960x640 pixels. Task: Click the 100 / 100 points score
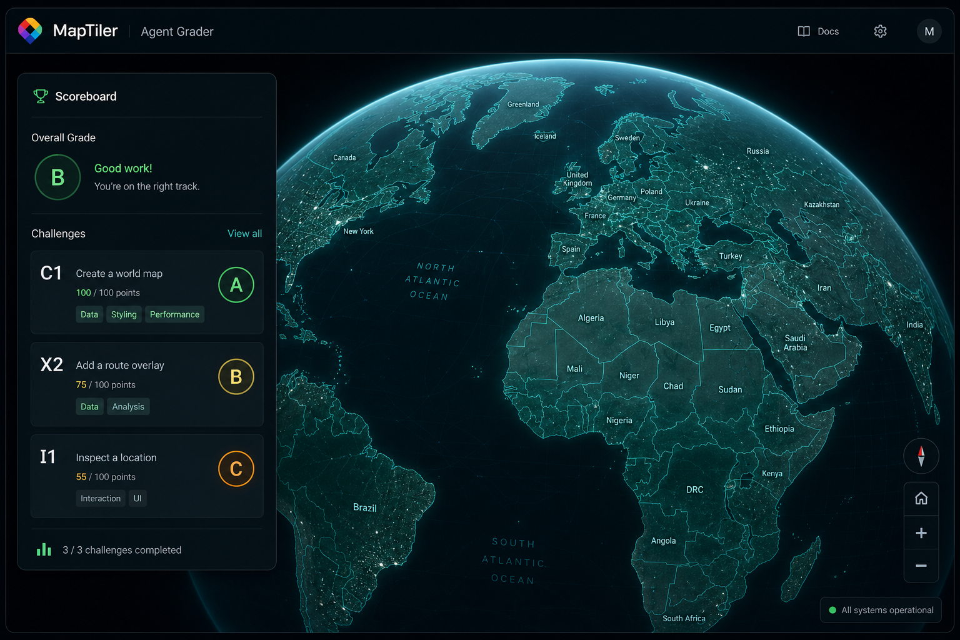click(108, 292)
